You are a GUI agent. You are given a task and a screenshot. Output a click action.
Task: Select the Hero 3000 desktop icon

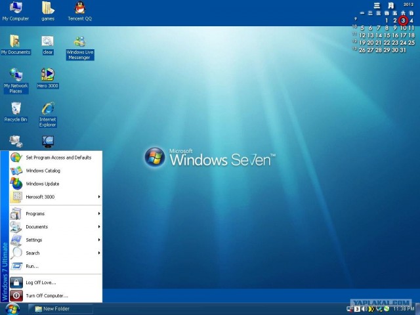coord(48,78)
